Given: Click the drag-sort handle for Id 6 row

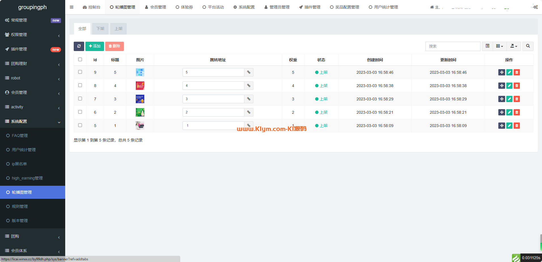Looking at the screenshot, I should click(x=502, y=112).
